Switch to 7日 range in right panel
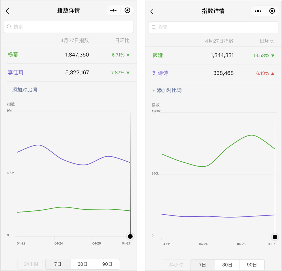The image size is (282, 271). [x=202, y=265]
